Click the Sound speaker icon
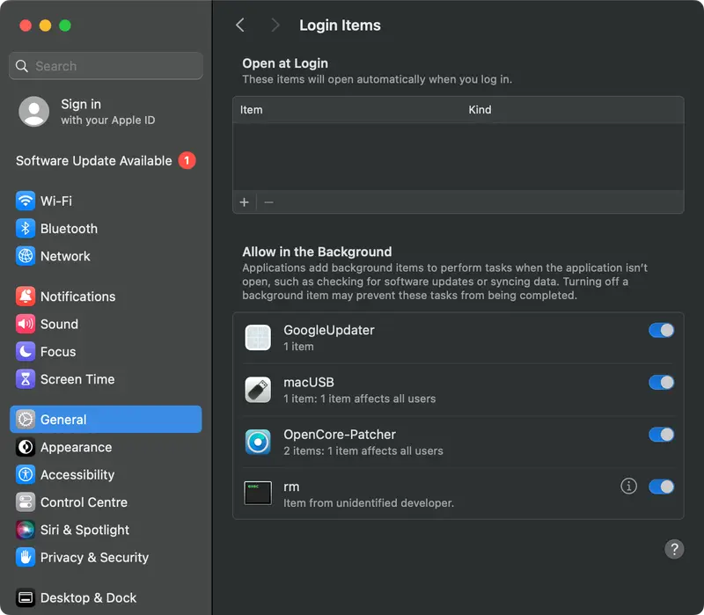Image resolution: width=704 pixels, height=615 pixels. (x=26, y=324)
